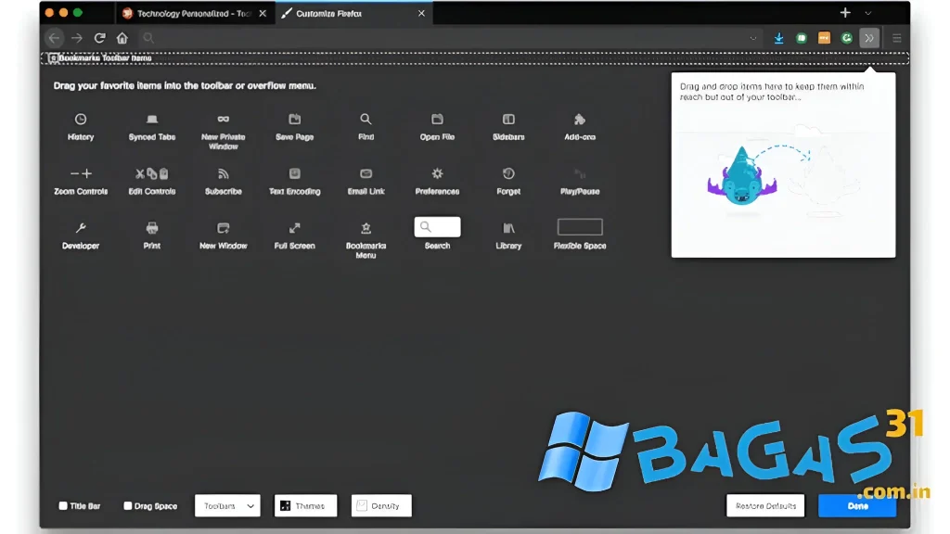This screenshot has width=950, height=534.
Task: Select the Full Screen arrows icon
Action: click(295, 228)
